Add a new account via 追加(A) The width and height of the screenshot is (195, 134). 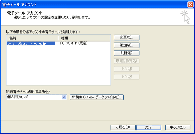[x=126, y=45]
